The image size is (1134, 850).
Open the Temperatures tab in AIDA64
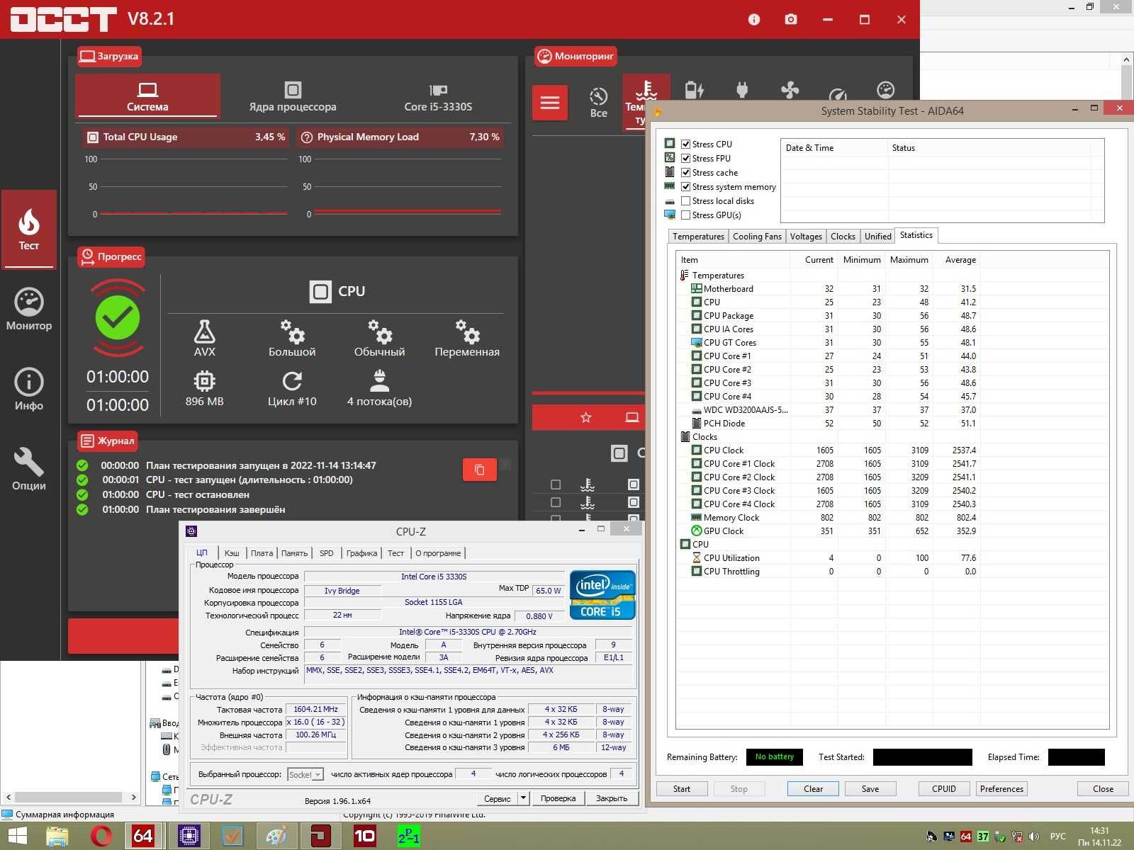(x=698, y=237)
